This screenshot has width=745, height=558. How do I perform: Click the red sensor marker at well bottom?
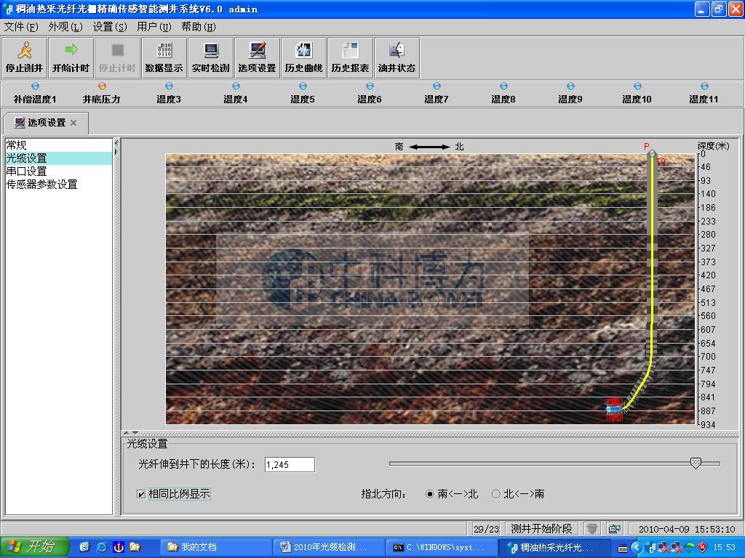click(614, 410)
